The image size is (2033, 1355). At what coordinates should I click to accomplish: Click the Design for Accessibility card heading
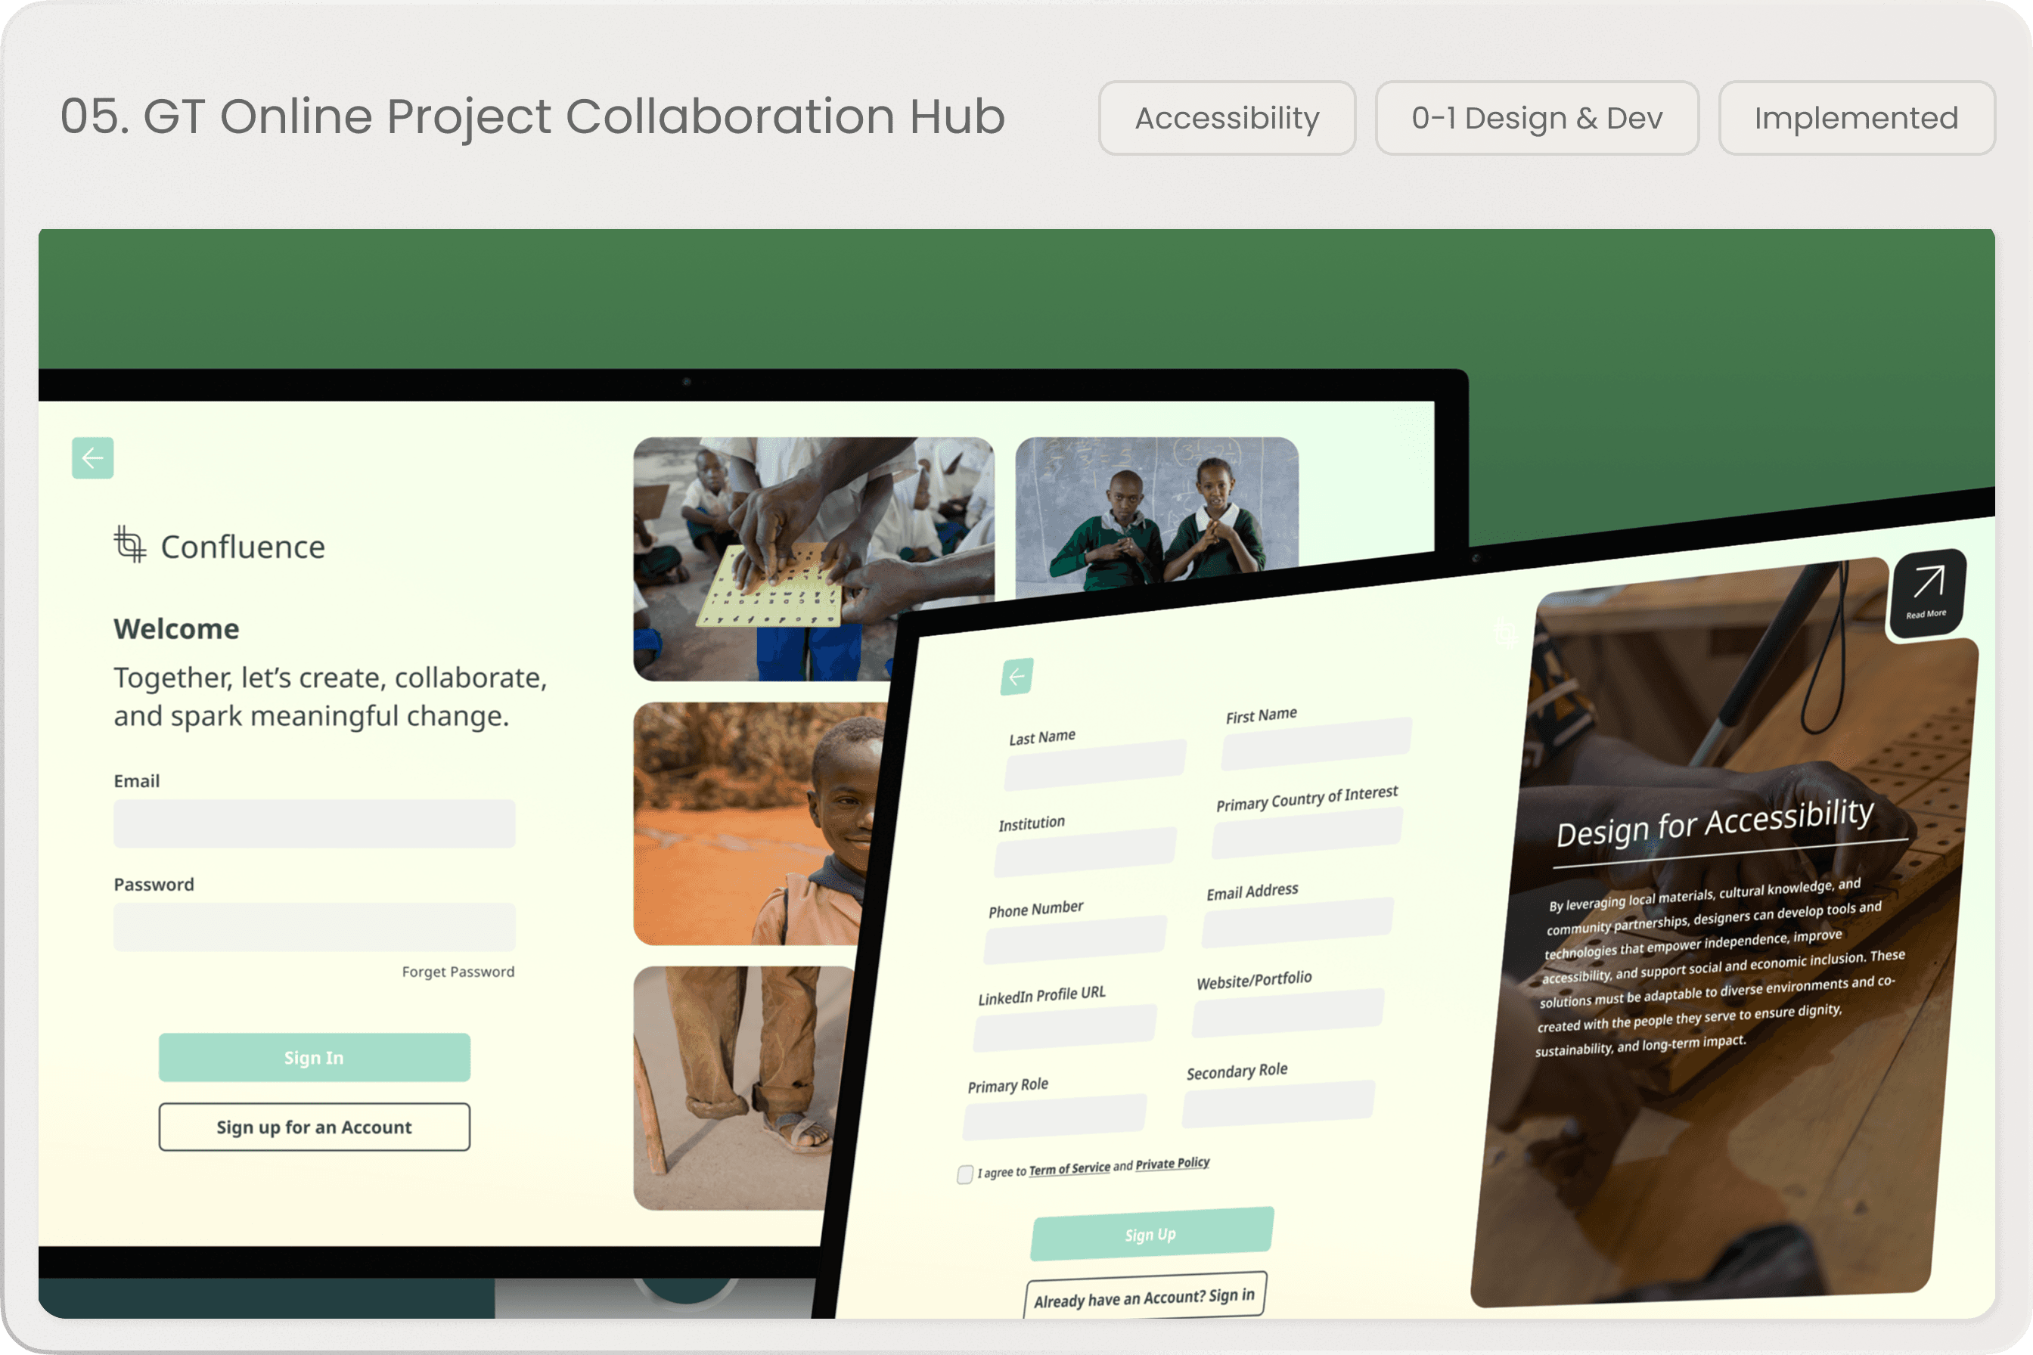tap(1715, 823)
